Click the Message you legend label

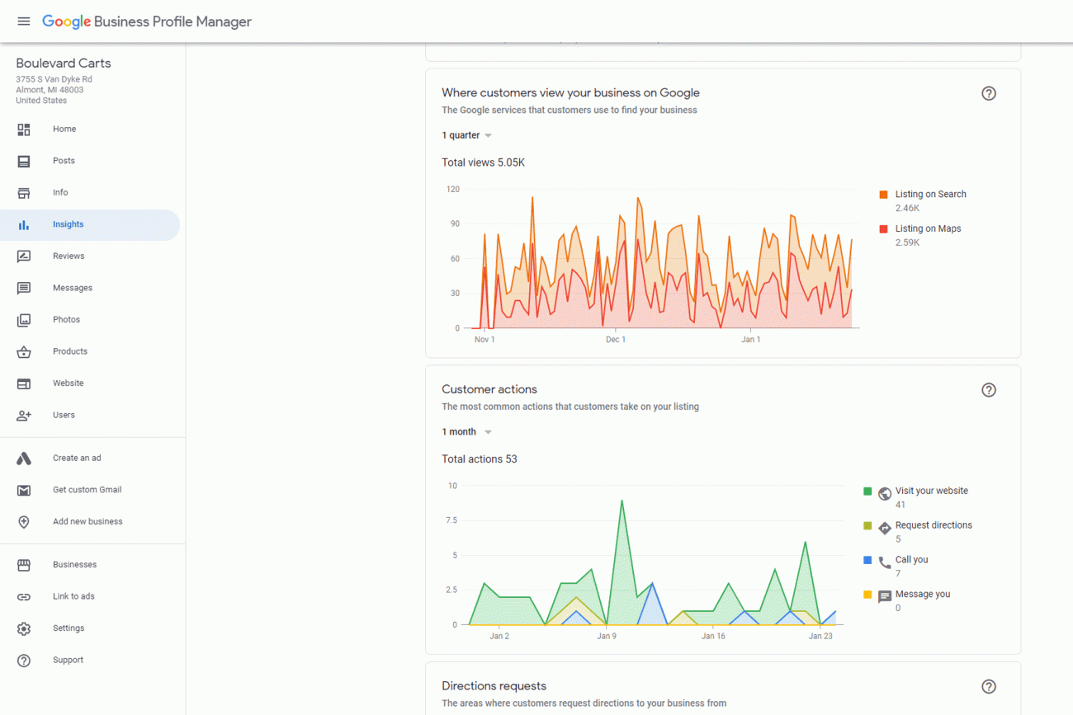coord(923,595)
